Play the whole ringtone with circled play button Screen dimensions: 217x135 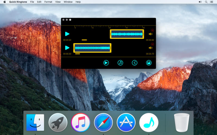[106, 63]
